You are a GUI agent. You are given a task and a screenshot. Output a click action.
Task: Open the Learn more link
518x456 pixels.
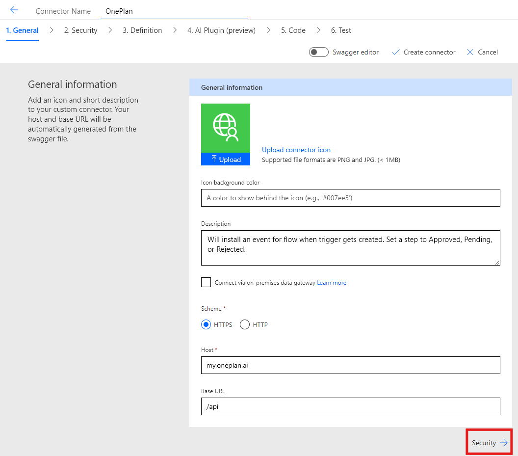[x=332, y=282]
